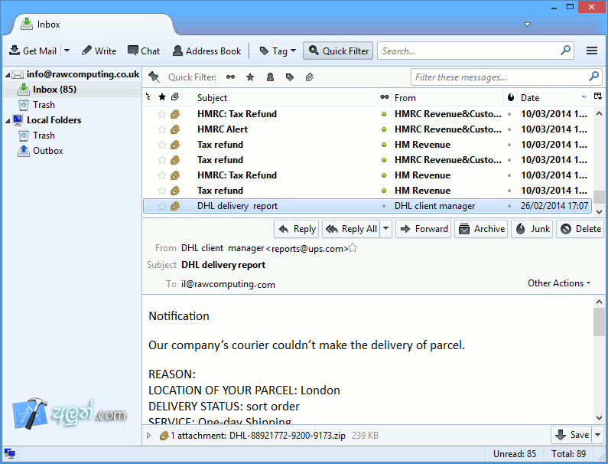
Task: Sort messages by Date column
Action: point(554,98)
